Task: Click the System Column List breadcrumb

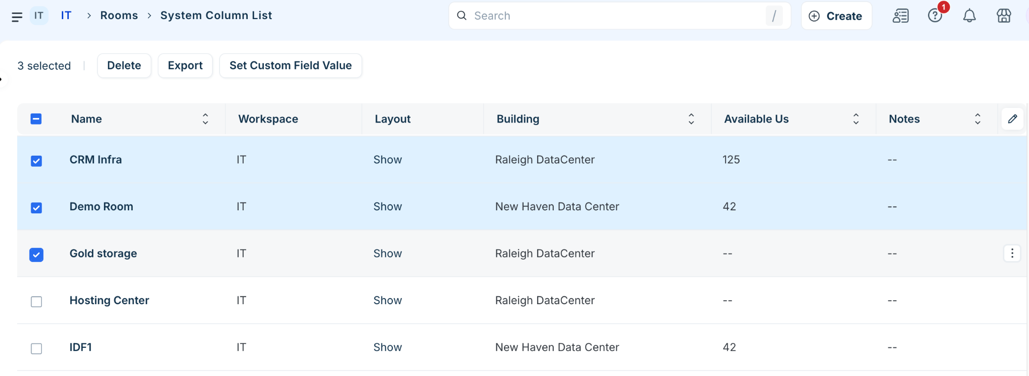Action: pyautogui.click(x=216, y=16)
